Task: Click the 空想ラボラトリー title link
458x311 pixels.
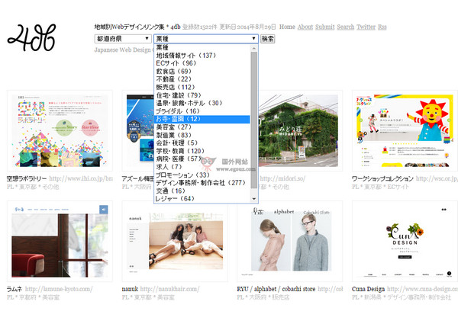Action: point(27,178)
